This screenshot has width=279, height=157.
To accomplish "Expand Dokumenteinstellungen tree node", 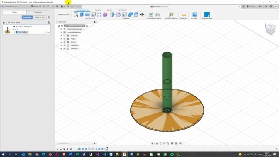I will tap(61, 29).
